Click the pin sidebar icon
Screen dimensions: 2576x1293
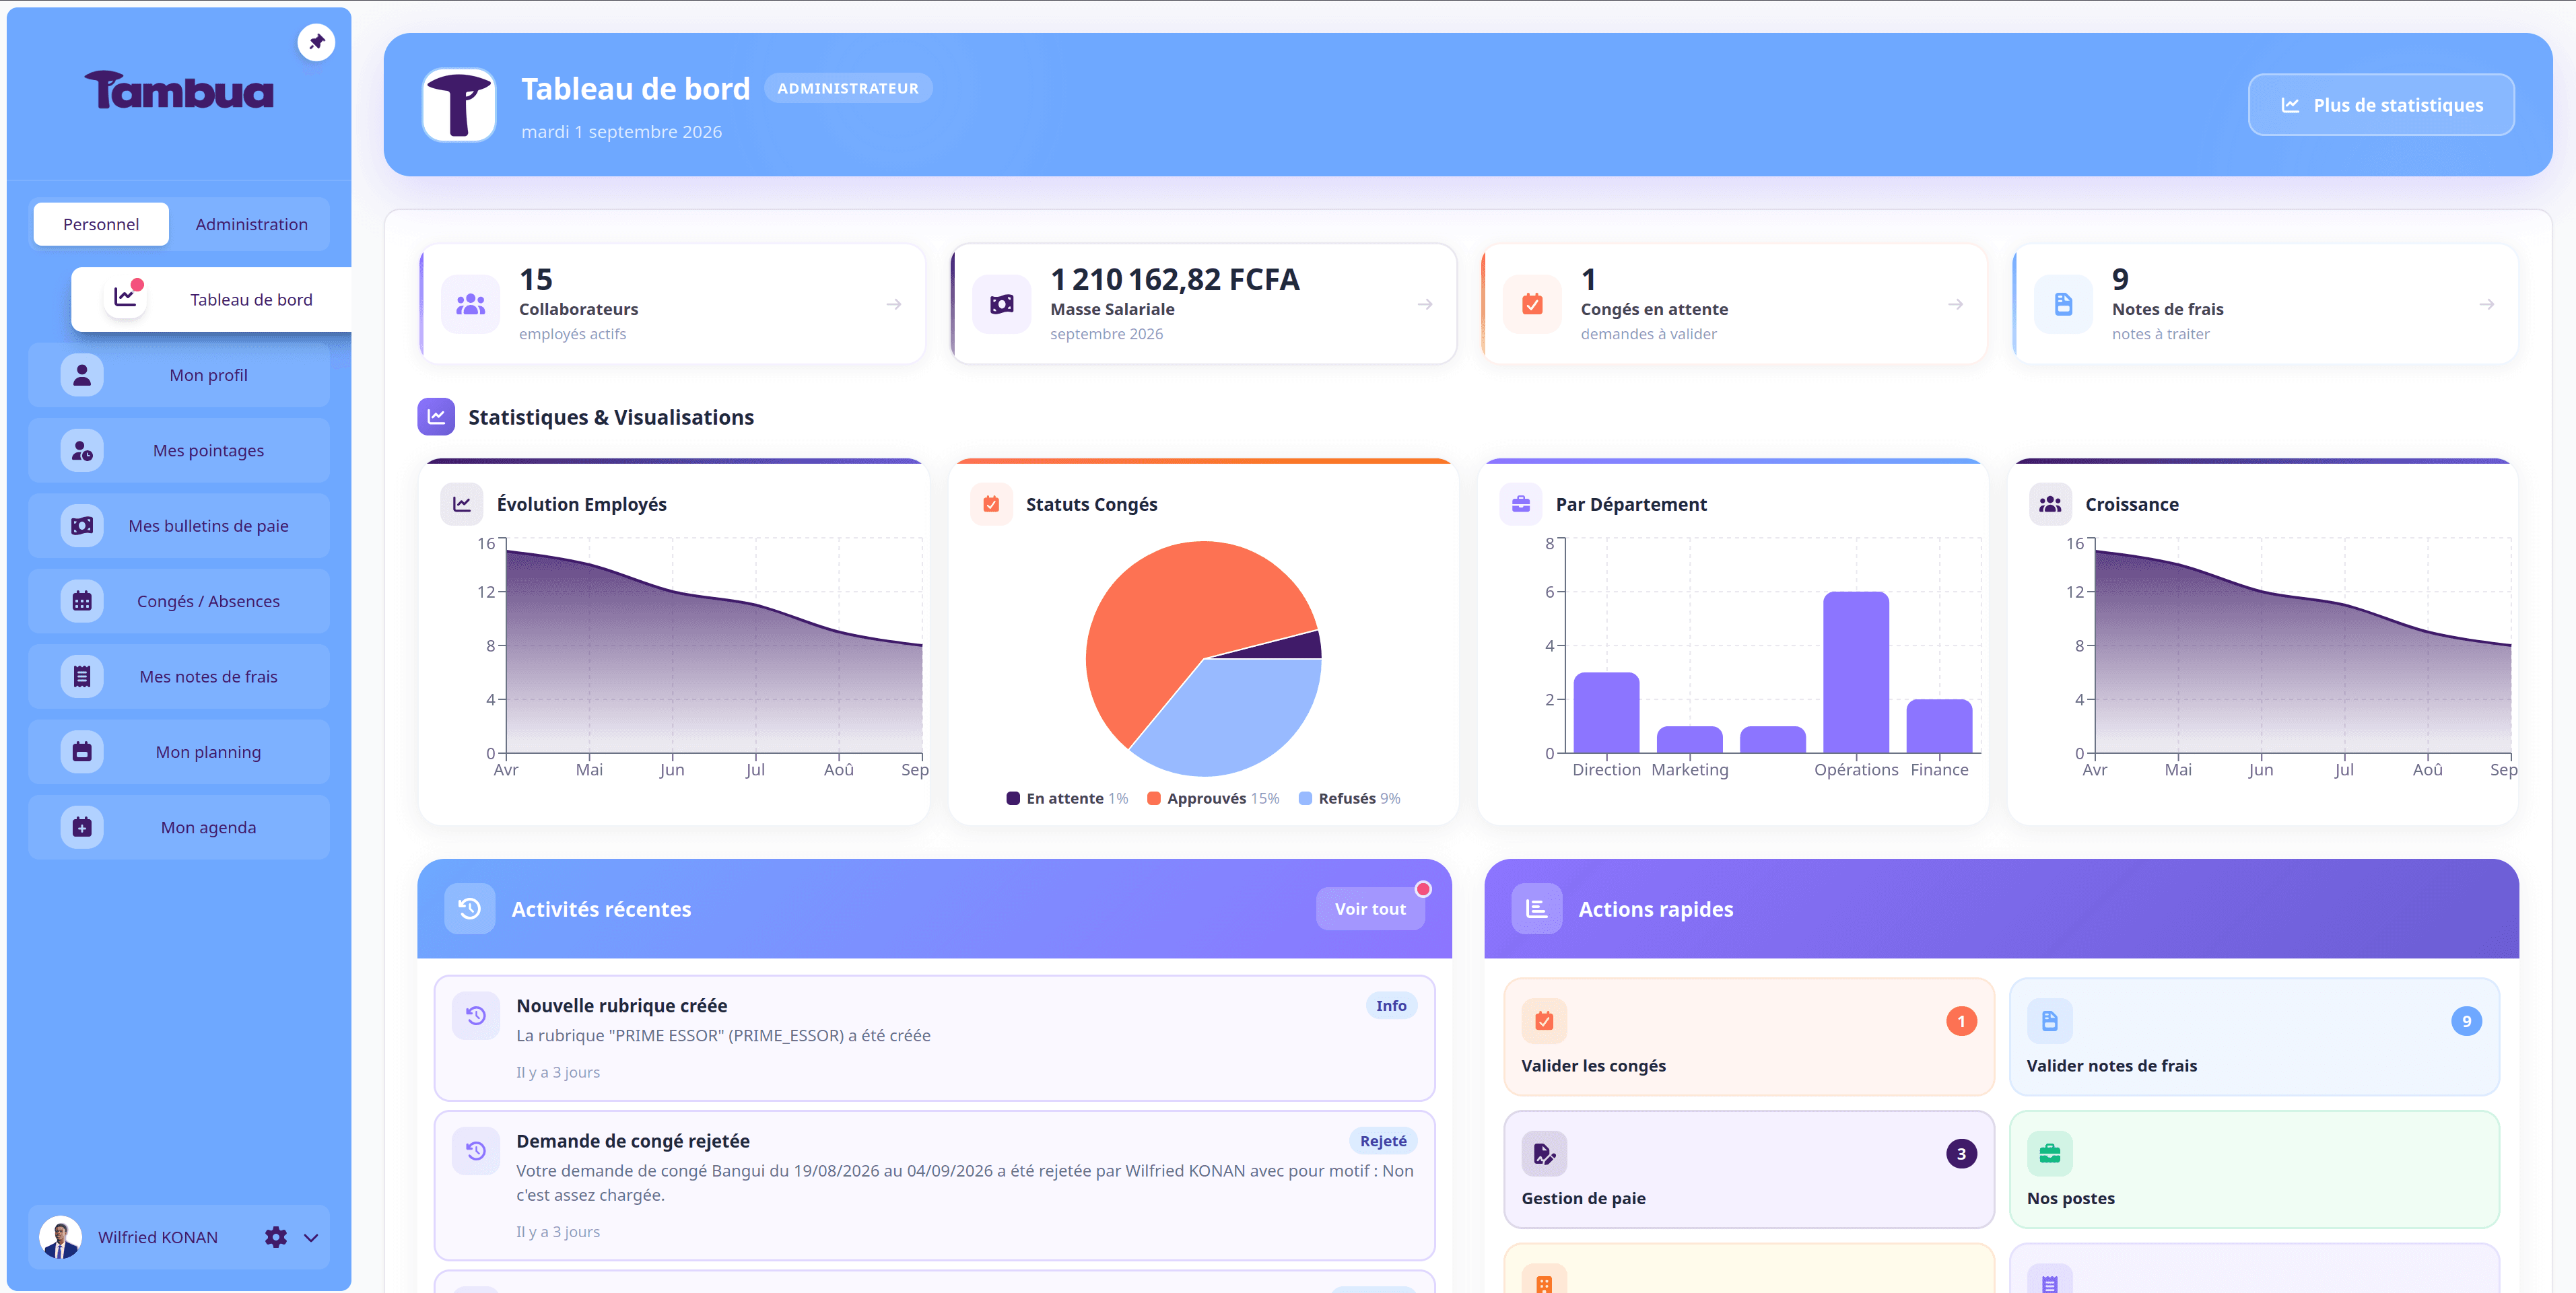click(316, 42)
